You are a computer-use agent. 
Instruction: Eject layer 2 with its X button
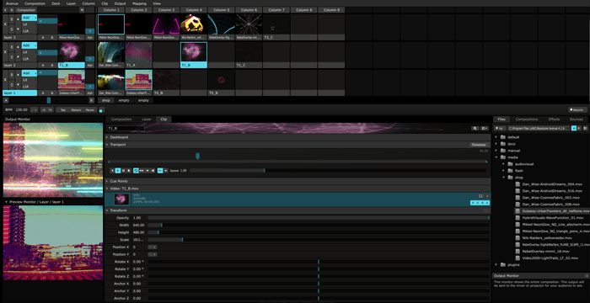click(5, 51)
